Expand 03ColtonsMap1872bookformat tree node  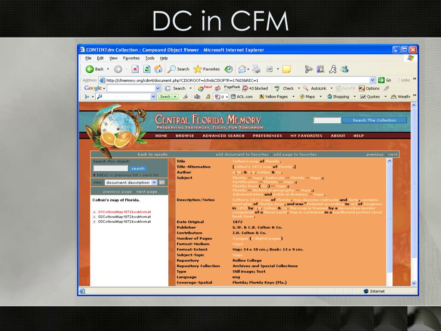tap(94, 222)
